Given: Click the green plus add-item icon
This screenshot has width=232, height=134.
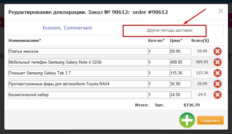Looking at the screenshot, I should pyautogui.click(x=187, y=120).
